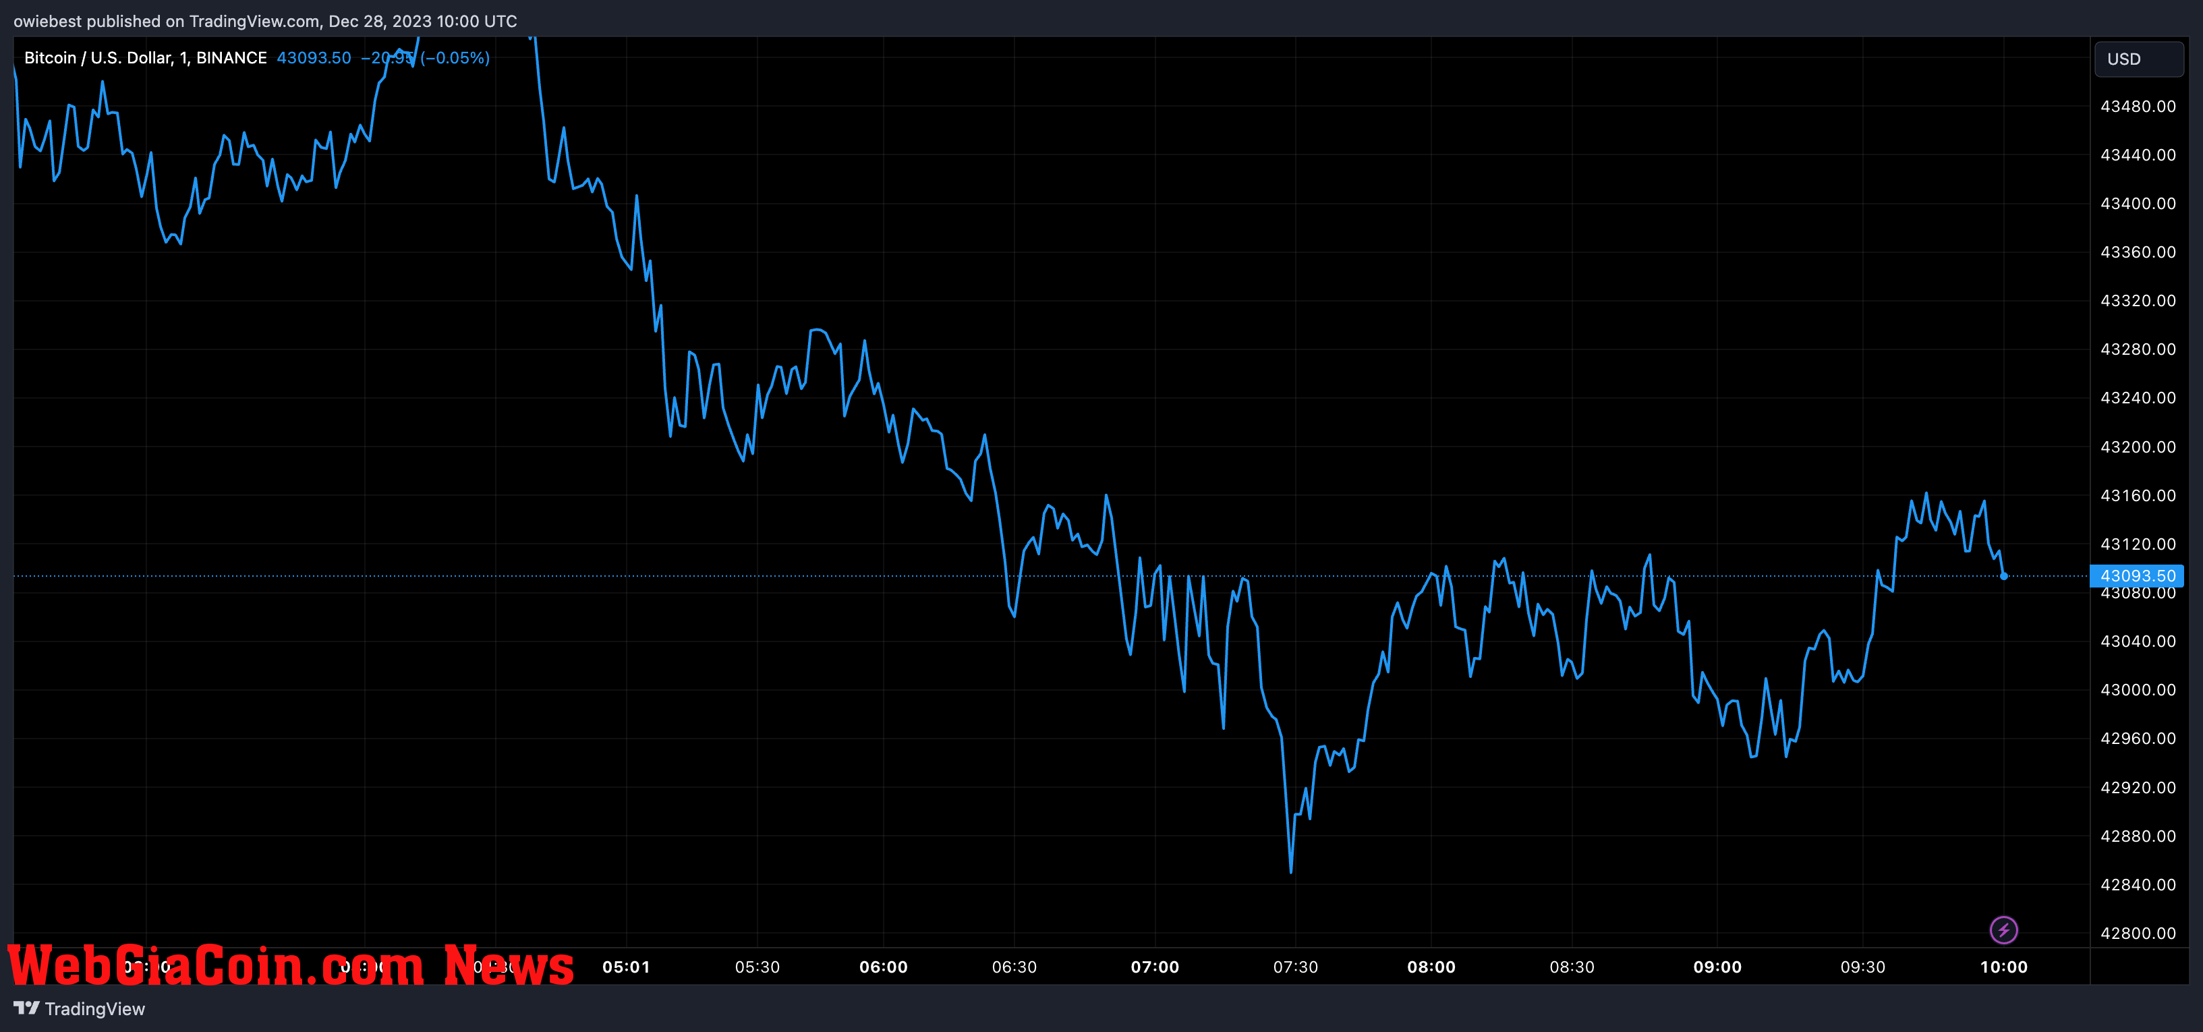2203x1032 pixels.
Task: Click the 08:30 time axis label
Action: tap(1572, 967)
